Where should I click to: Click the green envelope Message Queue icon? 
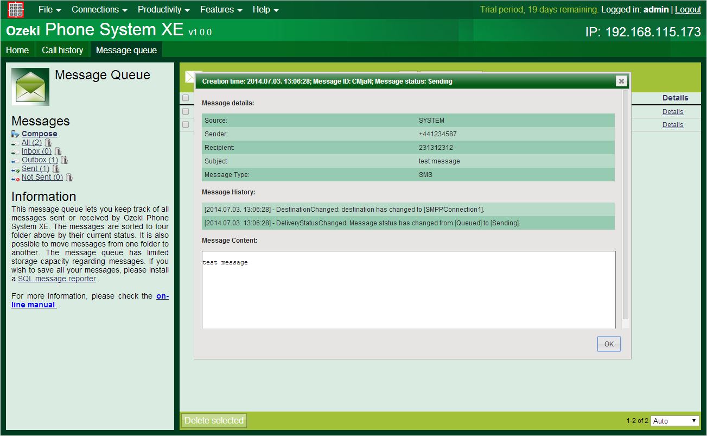[30, 86]
